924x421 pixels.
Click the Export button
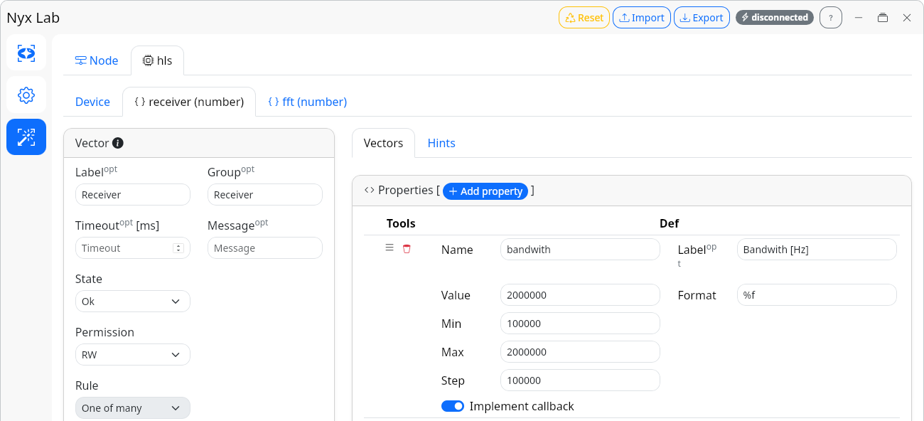pyautogui.click(x=702, y=18)
